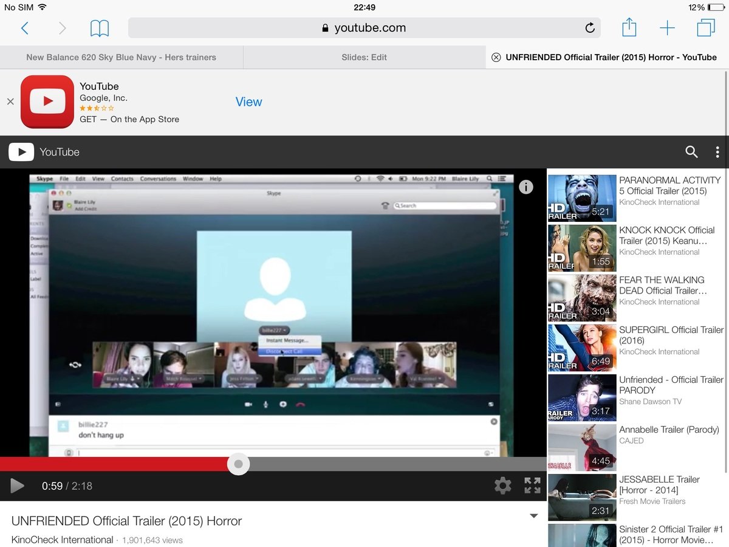Click the YouTube logo in header

coord(44,152)
